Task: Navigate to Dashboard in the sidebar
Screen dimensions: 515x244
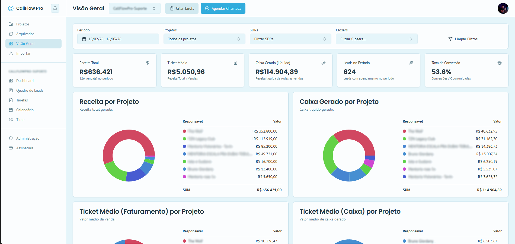Action: click(x=33, y=81)
